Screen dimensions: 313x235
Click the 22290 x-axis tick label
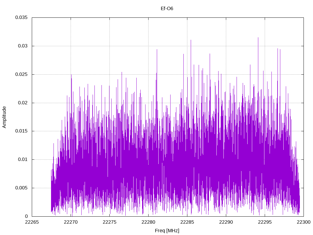pos(226,222)
